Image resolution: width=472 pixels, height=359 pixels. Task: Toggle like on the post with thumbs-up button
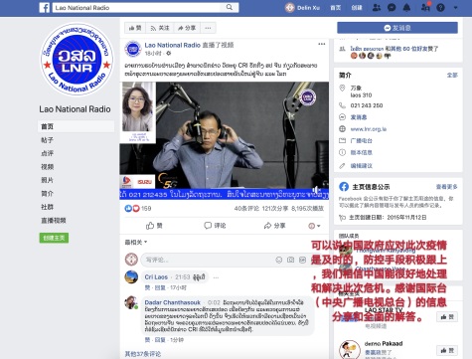(x=154, y=226)
